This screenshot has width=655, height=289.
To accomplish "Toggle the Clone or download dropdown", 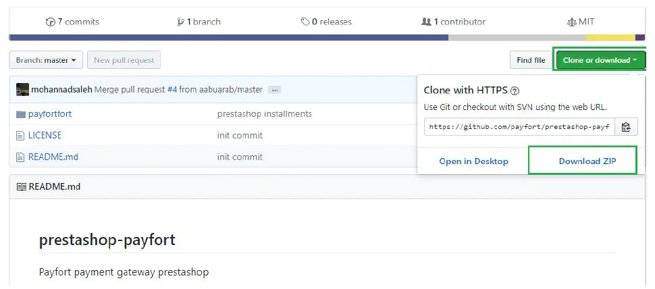I will 600,60.
